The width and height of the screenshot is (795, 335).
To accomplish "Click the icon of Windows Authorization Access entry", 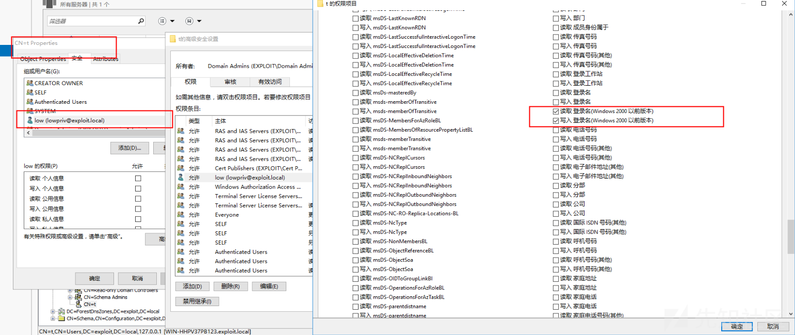I will pos(181,187).
